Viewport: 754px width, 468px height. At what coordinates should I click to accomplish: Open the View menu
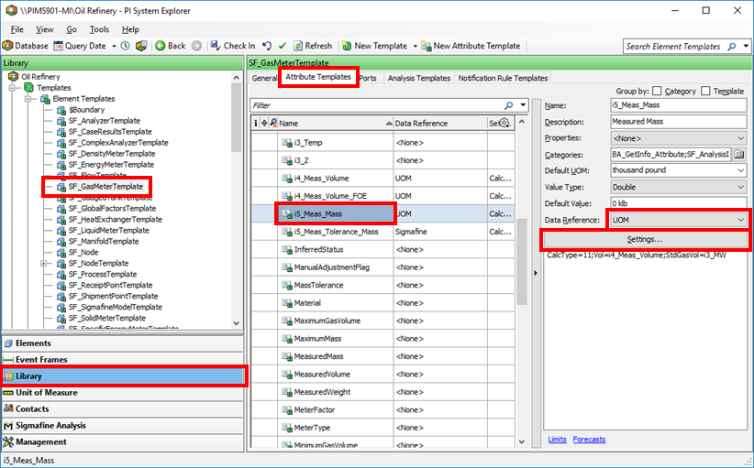[45, 29]
